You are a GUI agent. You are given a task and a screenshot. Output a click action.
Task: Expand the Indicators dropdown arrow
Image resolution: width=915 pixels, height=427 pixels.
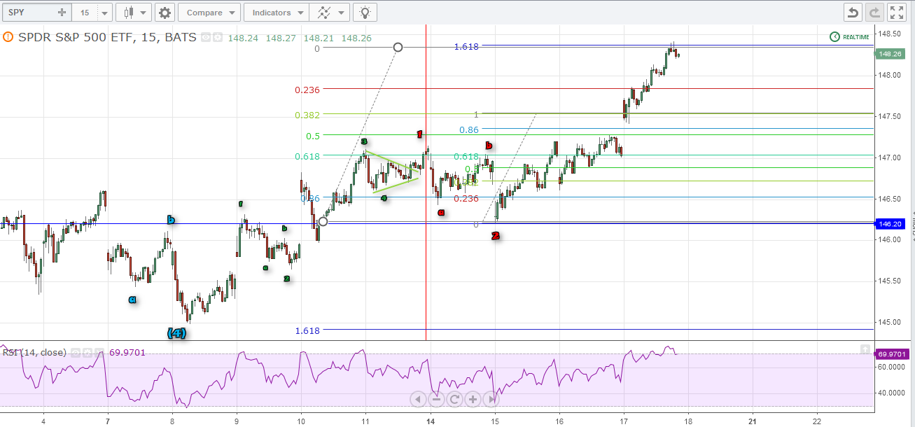(x=301, y=13)
